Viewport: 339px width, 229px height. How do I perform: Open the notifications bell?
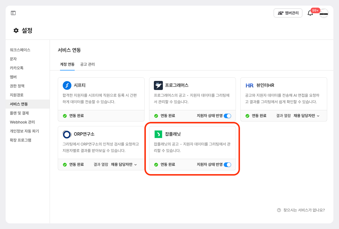pyautogui.click(x=310, y=13)
